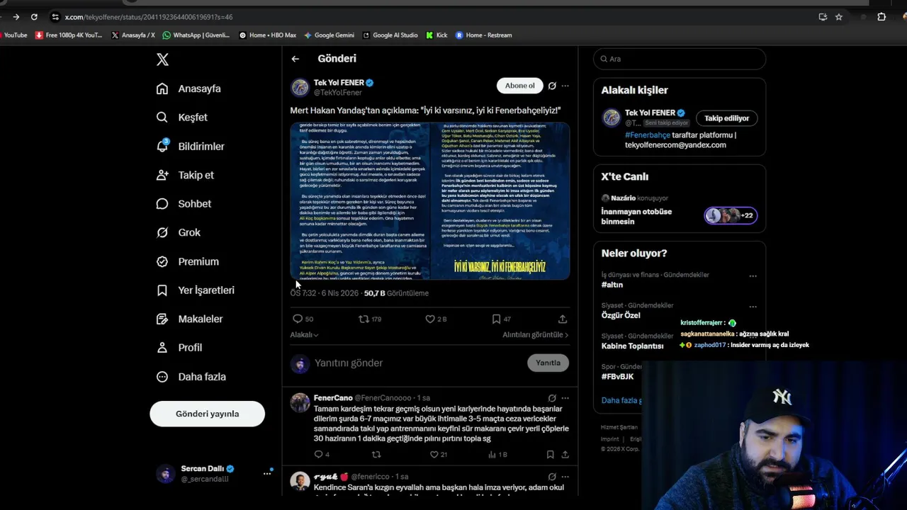Viewport: 907px width, 510px height.
Task: Open the X logo home link
Action: click(162, 59)
